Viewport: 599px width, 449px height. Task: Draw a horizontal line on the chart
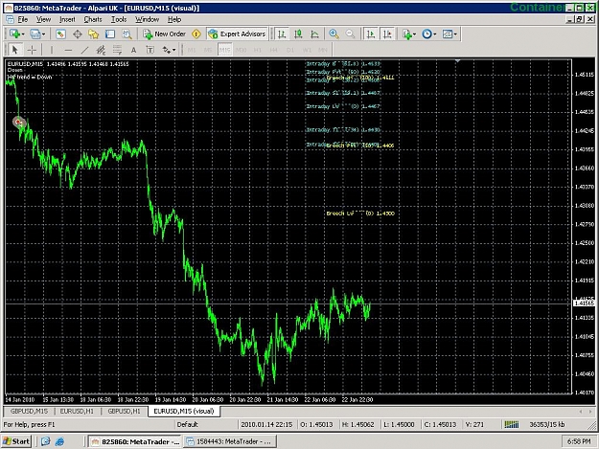(x=68, y=50)
